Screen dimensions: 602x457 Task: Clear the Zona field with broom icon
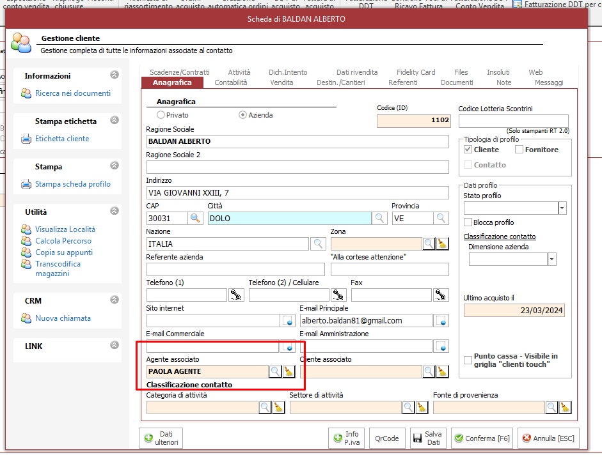click(443, 244)
